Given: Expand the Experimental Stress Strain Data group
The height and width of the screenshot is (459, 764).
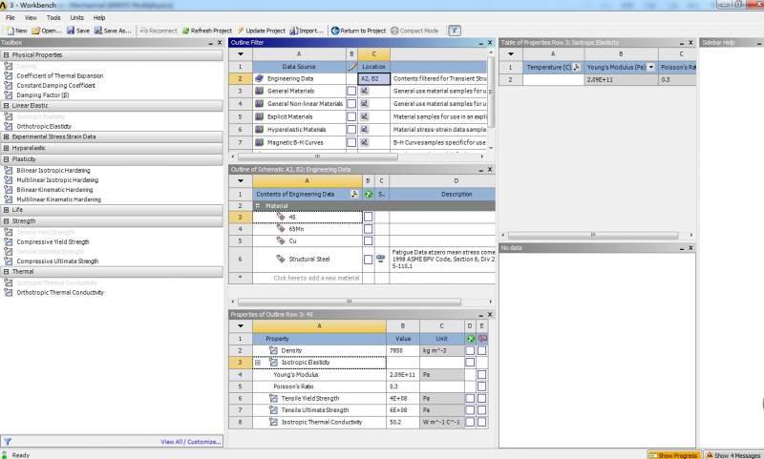Looking at the screenshot, I should pos(7,136).
